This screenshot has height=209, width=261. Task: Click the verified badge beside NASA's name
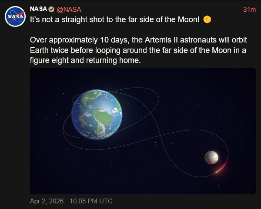coord(51,10)
